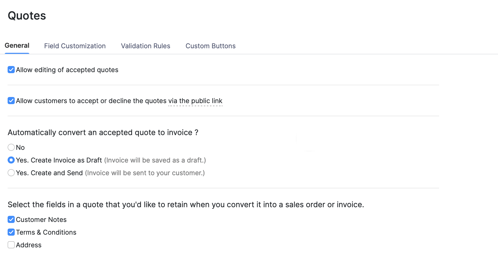Click the 'Address' label text
Screen dimensions: 498x258
29,245
